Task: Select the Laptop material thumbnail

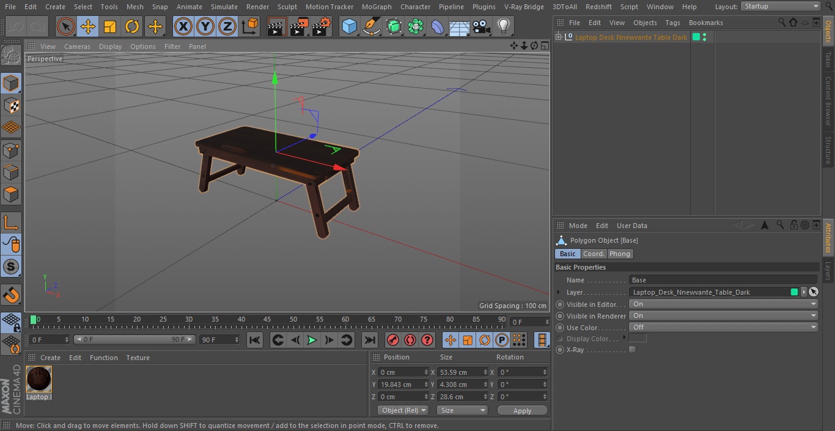Action: pos(39,380)
